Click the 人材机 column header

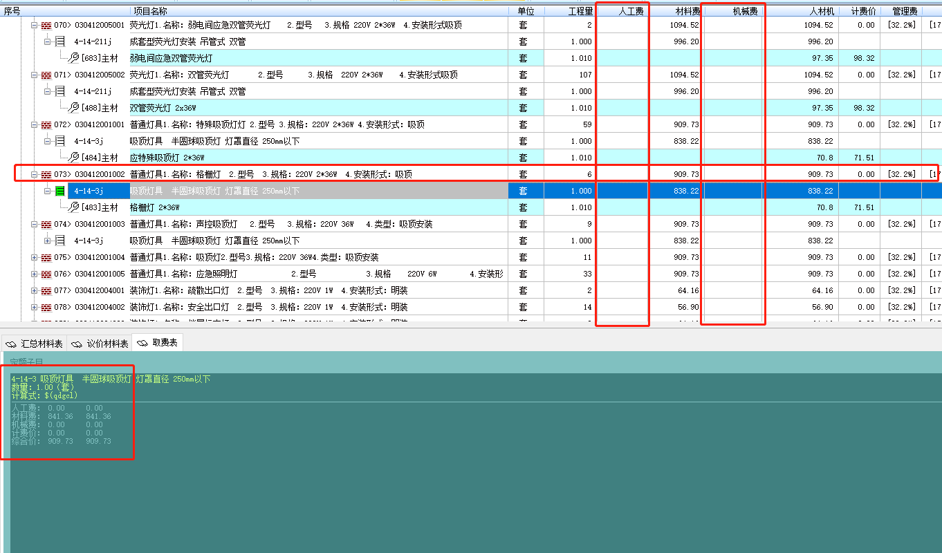[802, 11]
